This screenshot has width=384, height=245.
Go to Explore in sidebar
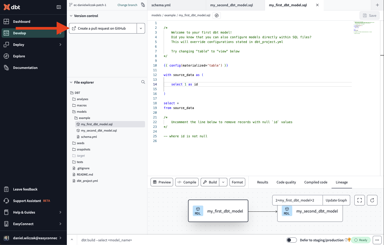pyautogui.click(x=33, y=56)
